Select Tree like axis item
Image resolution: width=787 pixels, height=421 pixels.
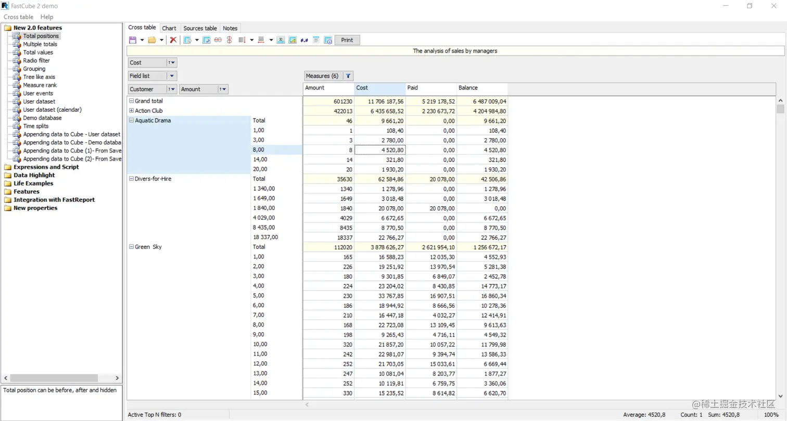[x=39, y=77]
